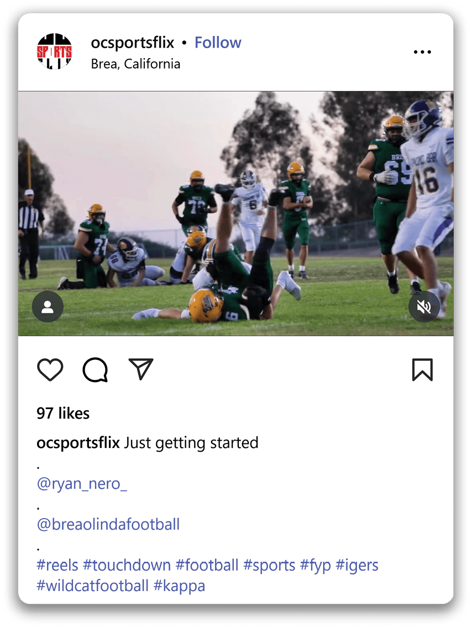Open the three-dots more options menu
The image size is (472, 627).
(x=422, y=52)
